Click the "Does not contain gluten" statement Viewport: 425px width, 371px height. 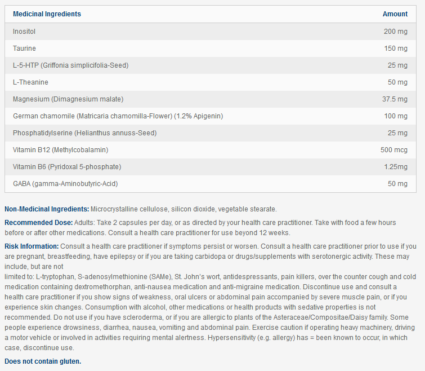click(x=43, y=361)
